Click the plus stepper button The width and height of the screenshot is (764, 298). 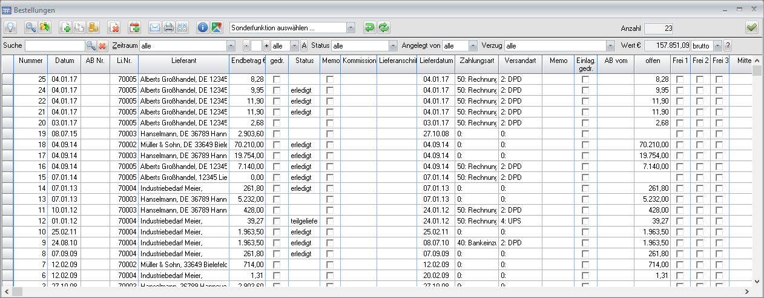(265, 46)
